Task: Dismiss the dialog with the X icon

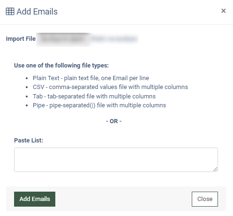Action: coord(224,11)
